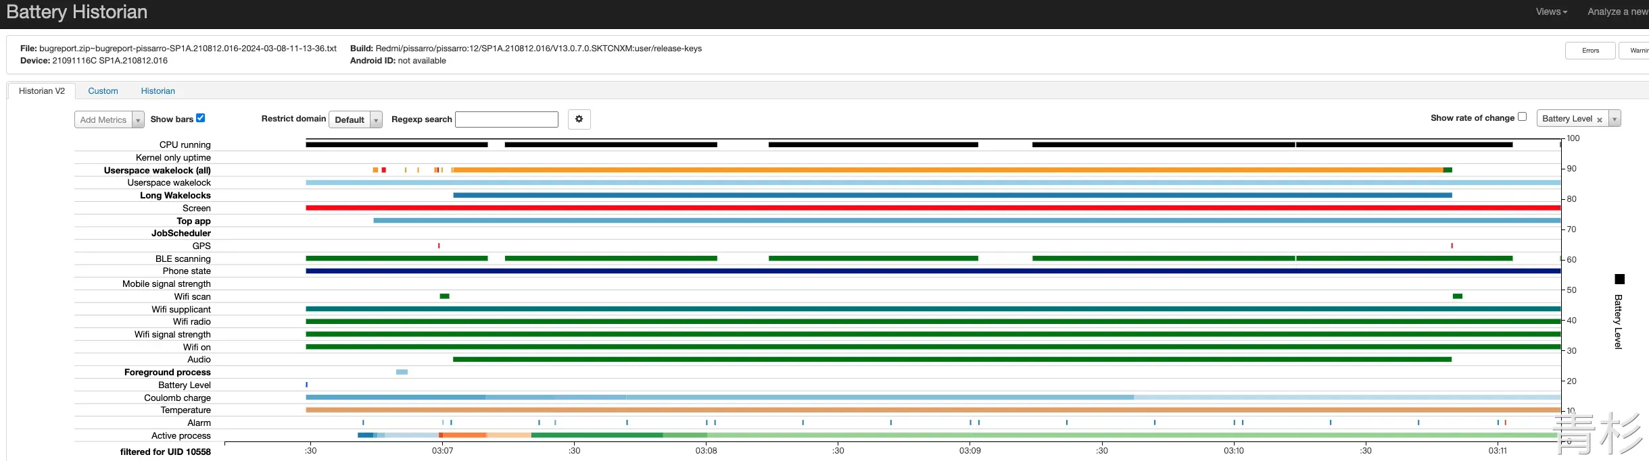
Task: Remove Battery Level via its x icon
Action: click(1599, 119)
